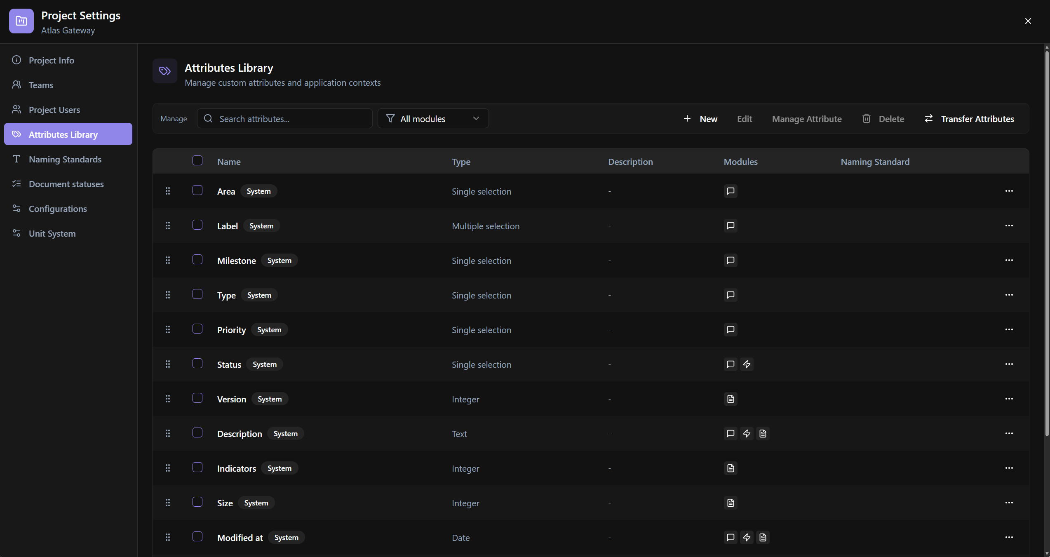The height and width of the screenshot is (557, 1050).
Task: Click the Attributes Library tag header icon
Action: pos(165,71)
